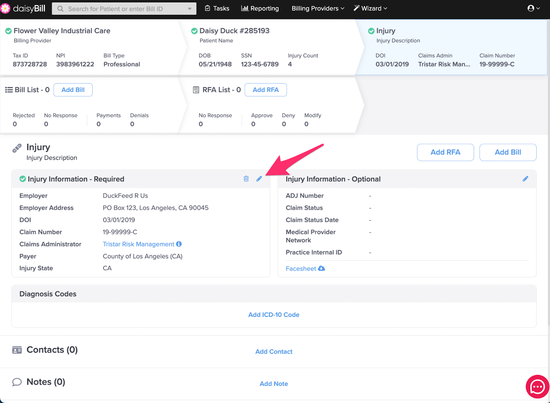Click payer County of Los Angeles (CA)
This screenshot has width=550, height=403.
[x=143, y=256]
